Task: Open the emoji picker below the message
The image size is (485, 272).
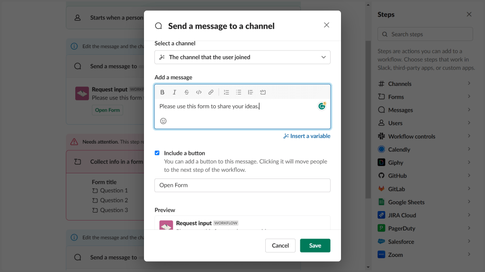Action: click(163, 121)
